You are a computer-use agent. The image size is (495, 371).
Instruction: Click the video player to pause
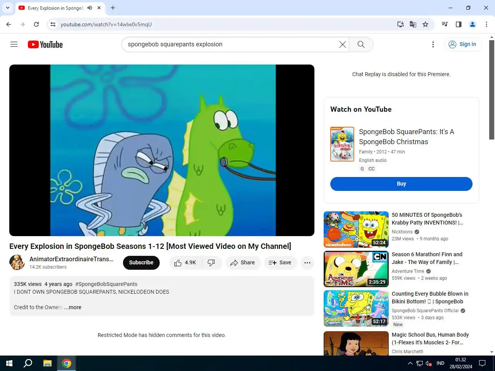[162, 150]
